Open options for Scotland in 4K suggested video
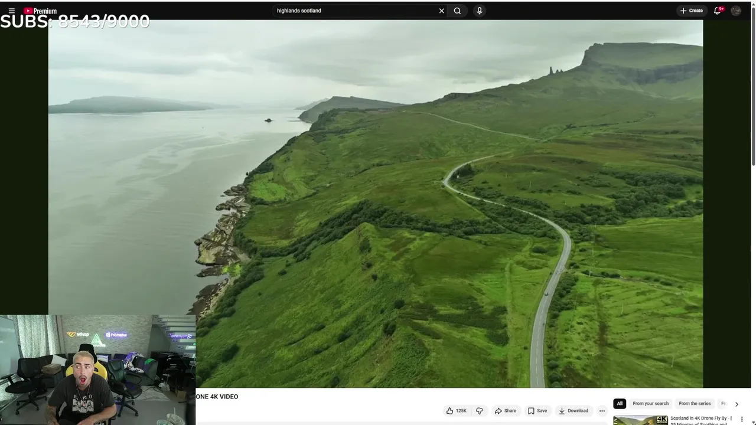The height and width of the screenshot is (425, 756). coord(742,419)
